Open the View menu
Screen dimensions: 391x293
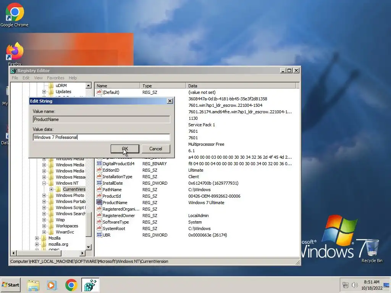coord(38,78)
